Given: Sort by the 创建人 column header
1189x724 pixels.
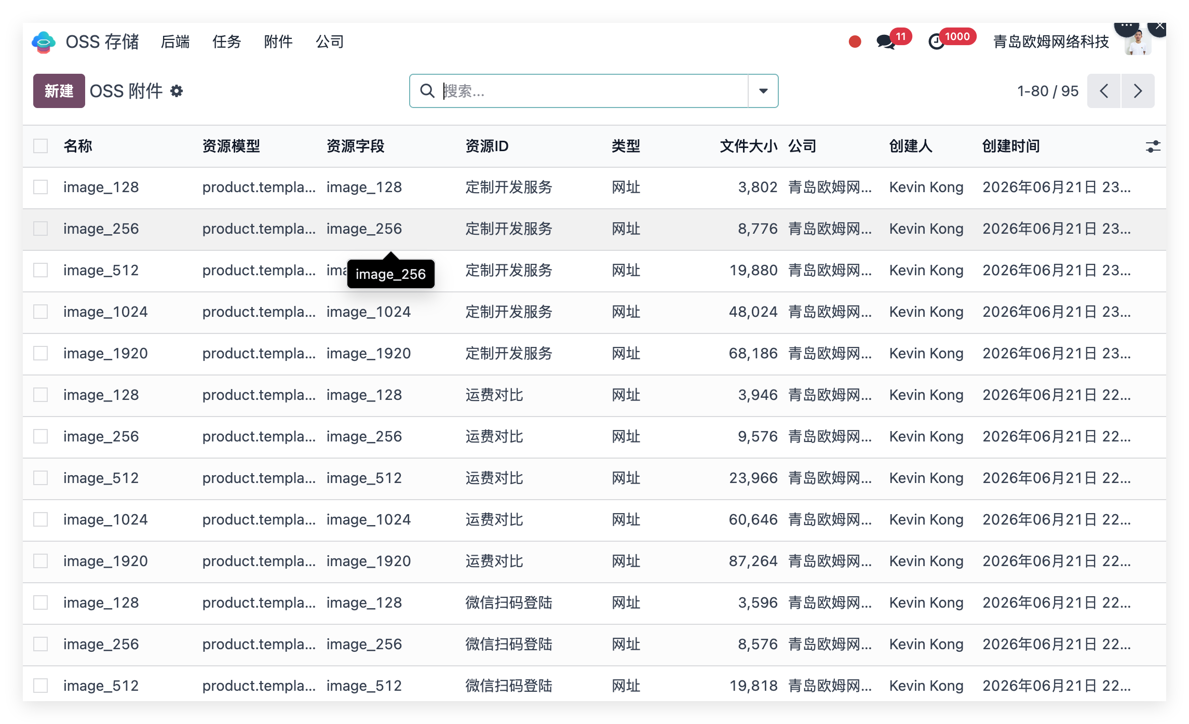Looking at the screenshot, I should 910,146.
